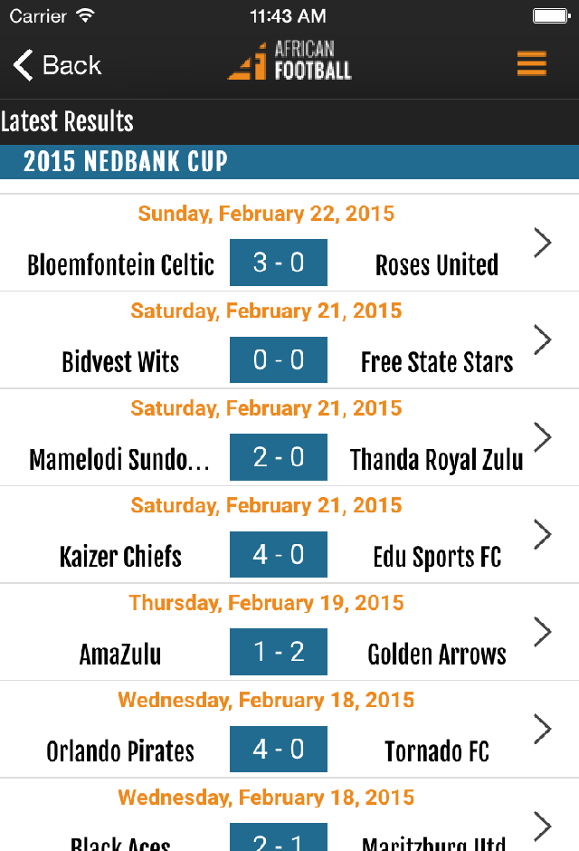
Task: Expand Bloemfontein Celtic vs Roses United match
Action: [x=542, y=243]
